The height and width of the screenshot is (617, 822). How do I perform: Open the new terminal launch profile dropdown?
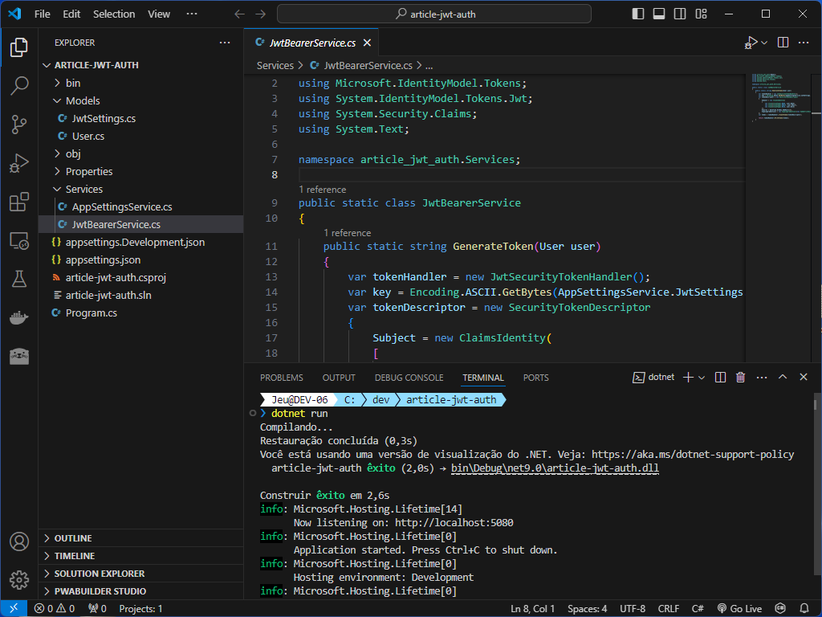[702, 378]
